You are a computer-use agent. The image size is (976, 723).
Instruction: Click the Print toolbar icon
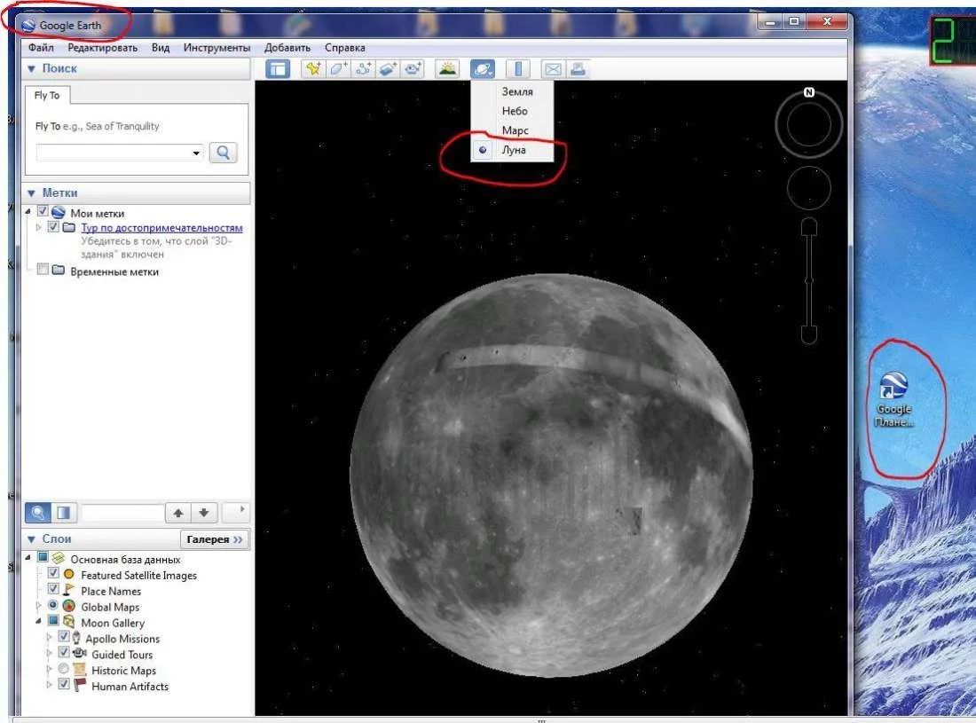577,69
